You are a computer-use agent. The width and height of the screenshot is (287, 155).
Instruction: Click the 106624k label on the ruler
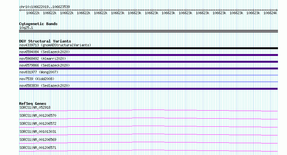point(270,13)
